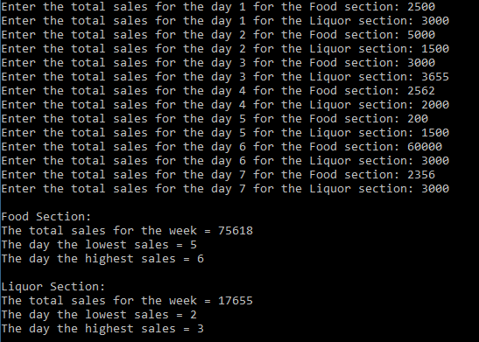Click the day 7 Liquor sales value 3000
The height and width of the screenshot is (342, 479).
(435, 189)
